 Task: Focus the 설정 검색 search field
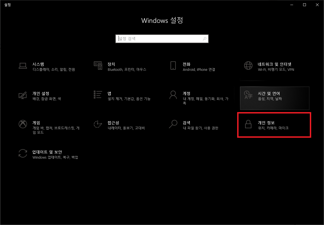click(x=162, y=39)
